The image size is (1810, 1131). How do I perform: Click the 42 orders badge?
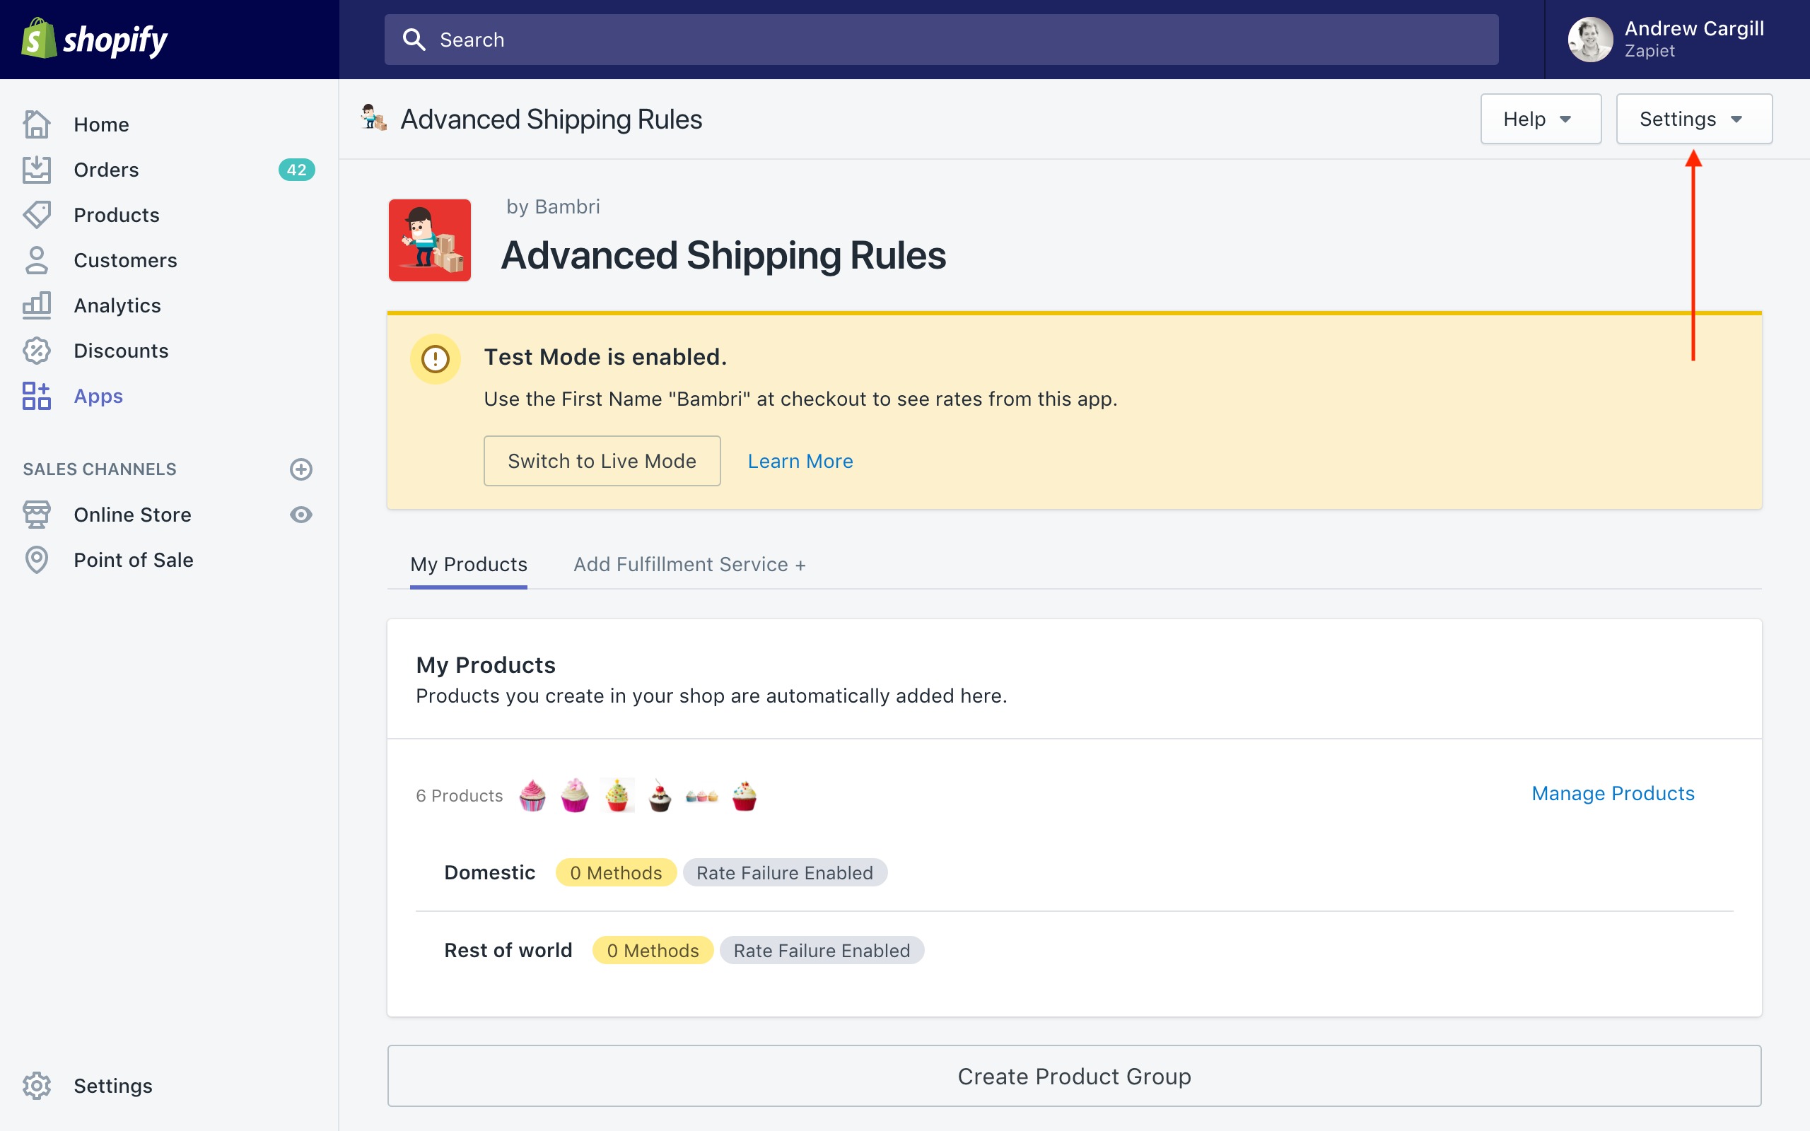(296, 170)
